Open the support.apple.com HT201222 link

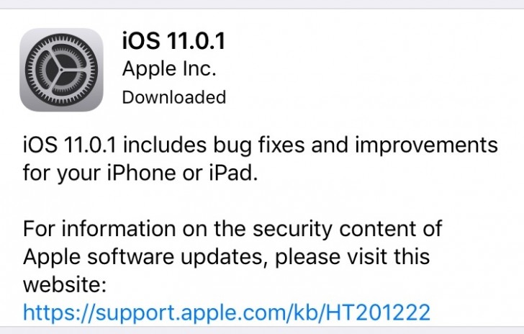pyautogui.click(x=227, y=312)
